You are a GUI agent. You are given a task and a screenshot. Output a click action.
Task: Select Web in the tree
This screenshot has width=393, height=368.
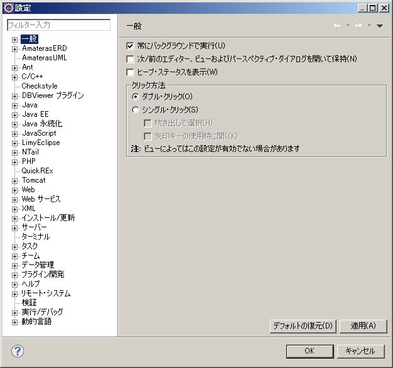(28, 190)
